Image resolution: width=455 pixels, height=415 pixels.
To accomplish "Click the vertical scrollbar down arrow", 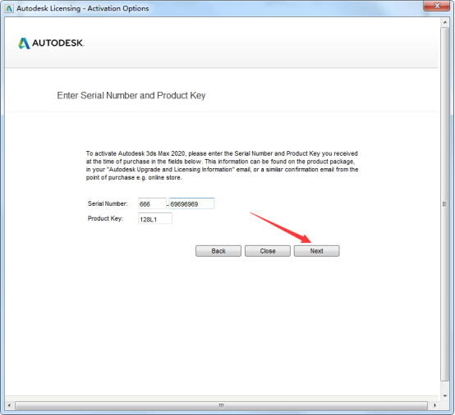I will coord(444,395).
